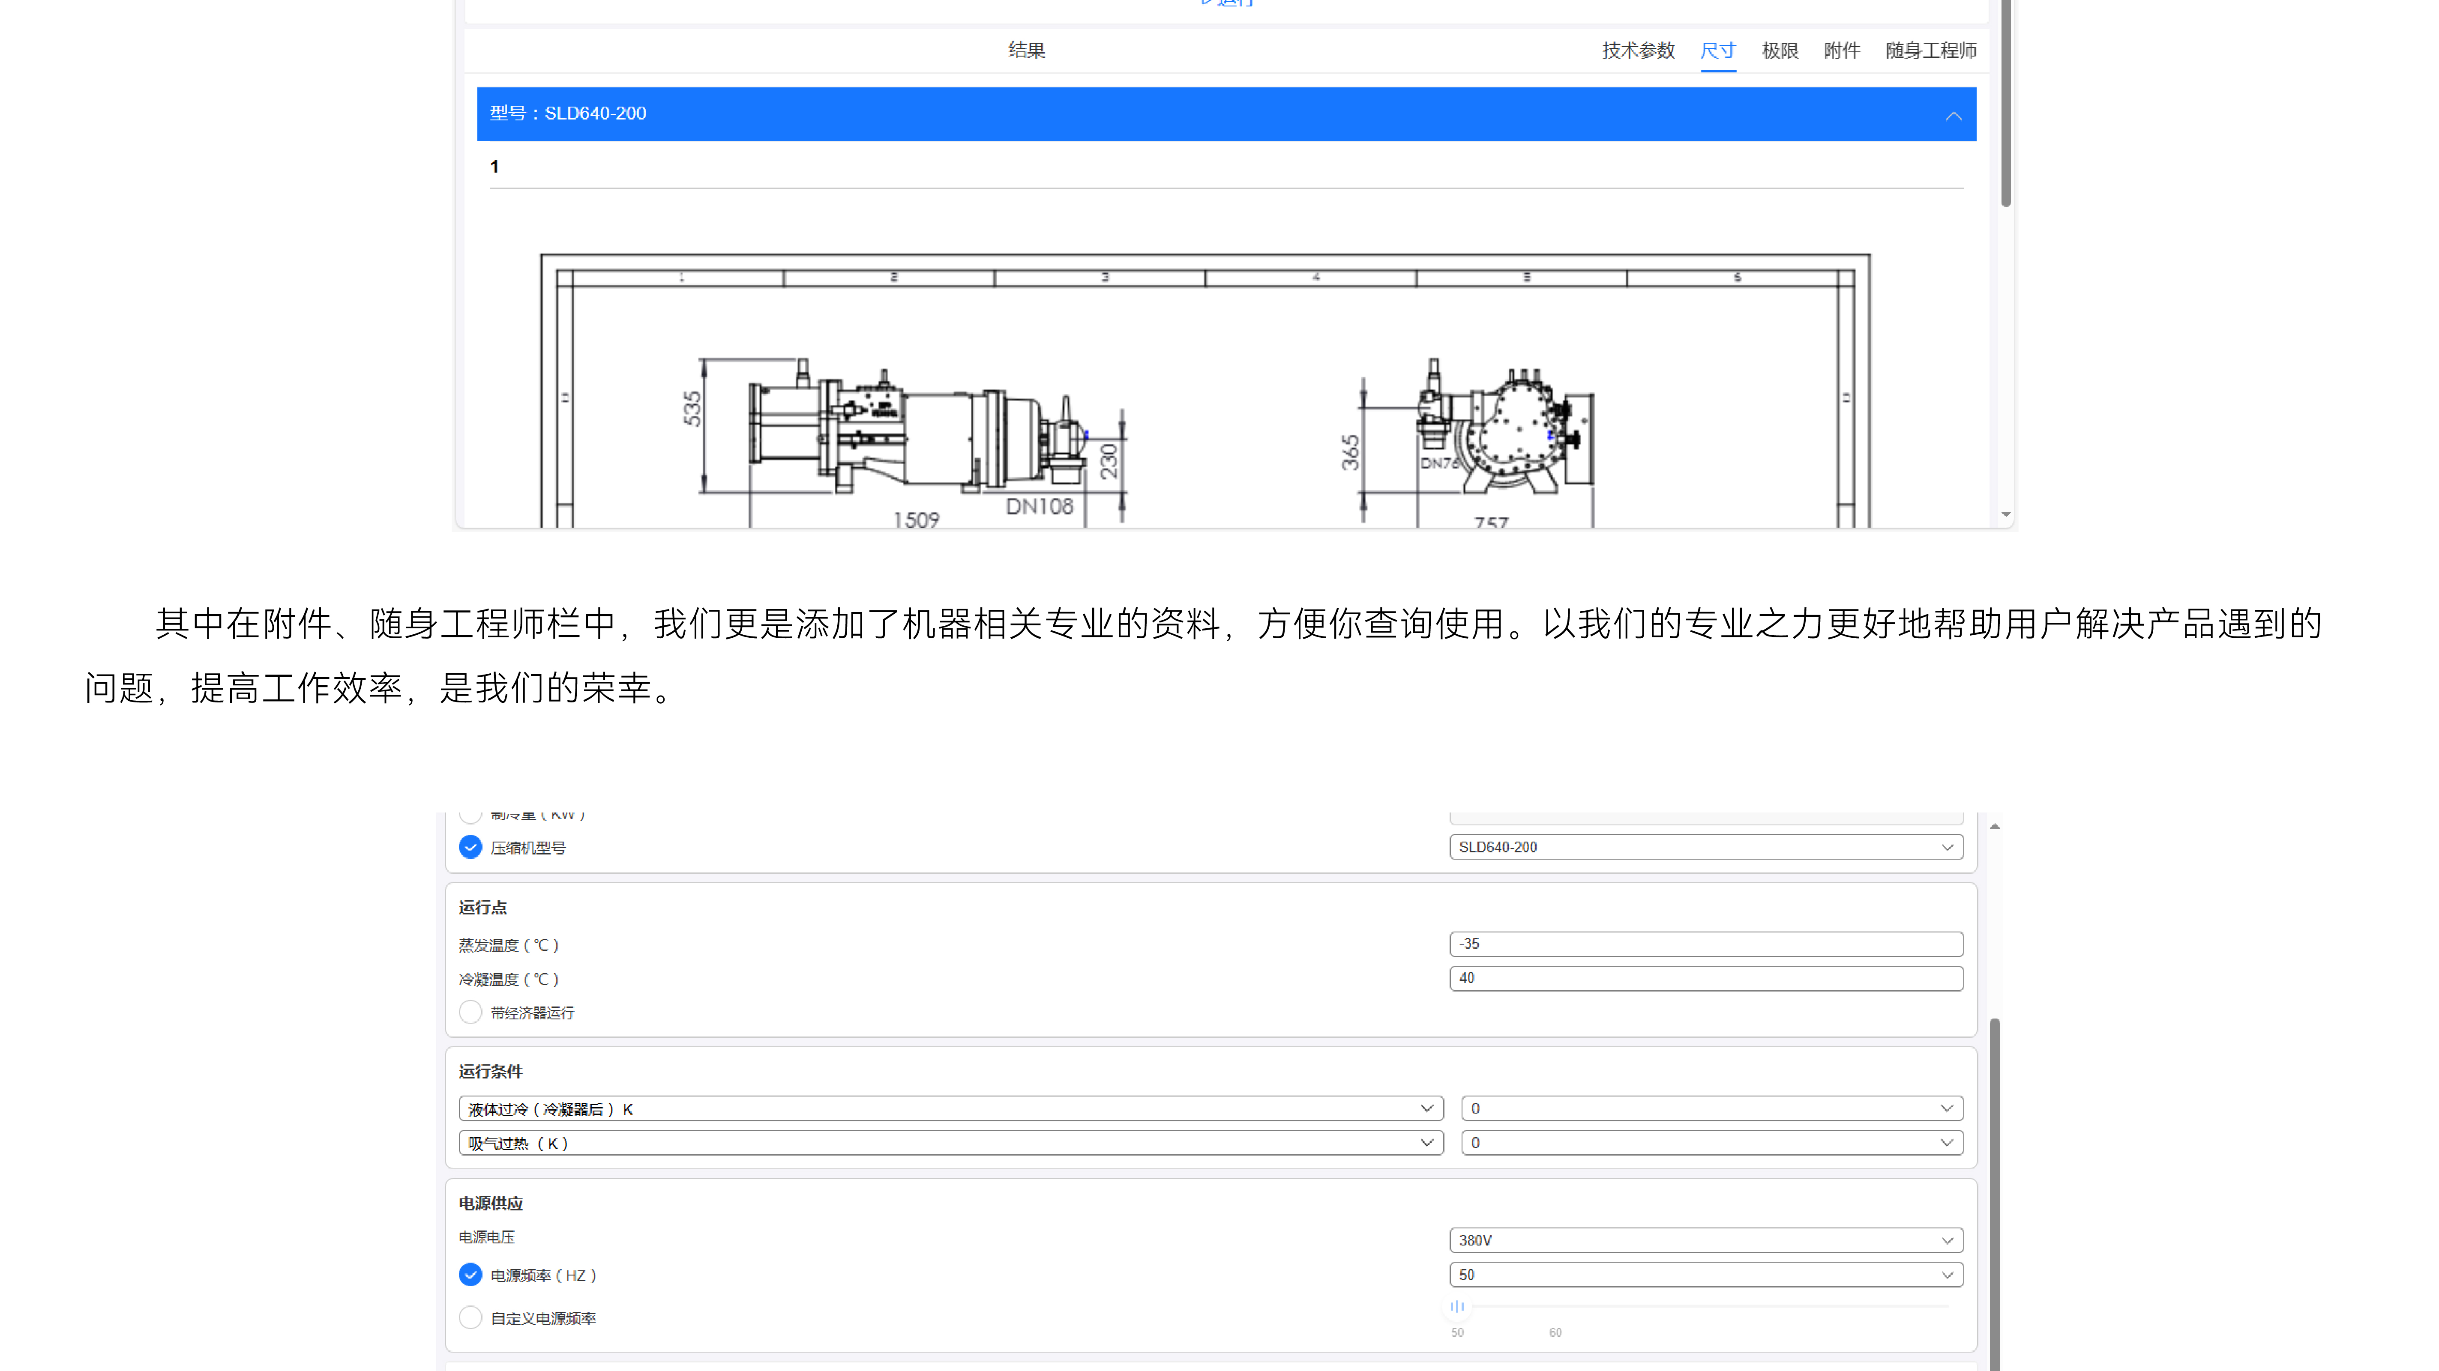Image resolution: width=2439 pixels, height=1371 pixels.
Task: Click the compressor side view drawing
Action: point(918,426)
